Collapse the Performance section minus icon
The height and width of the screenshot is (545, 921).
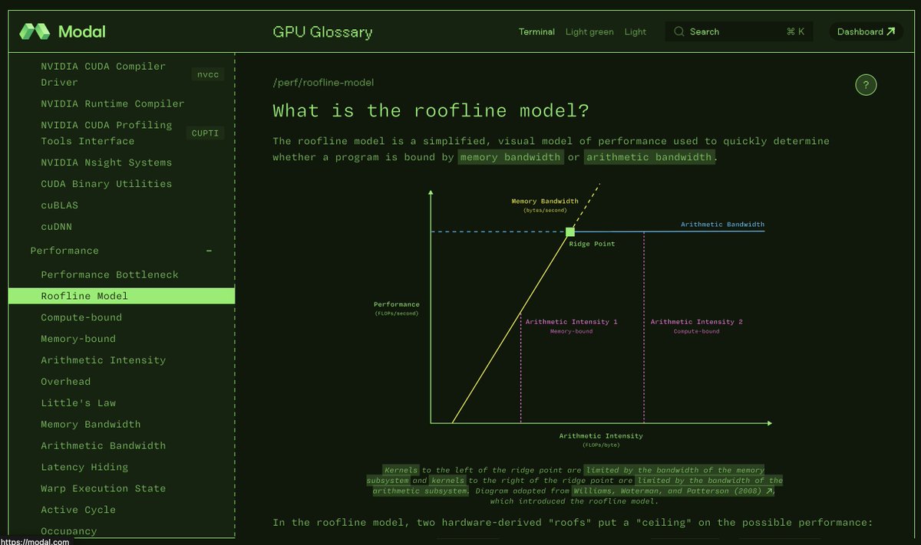209,251
